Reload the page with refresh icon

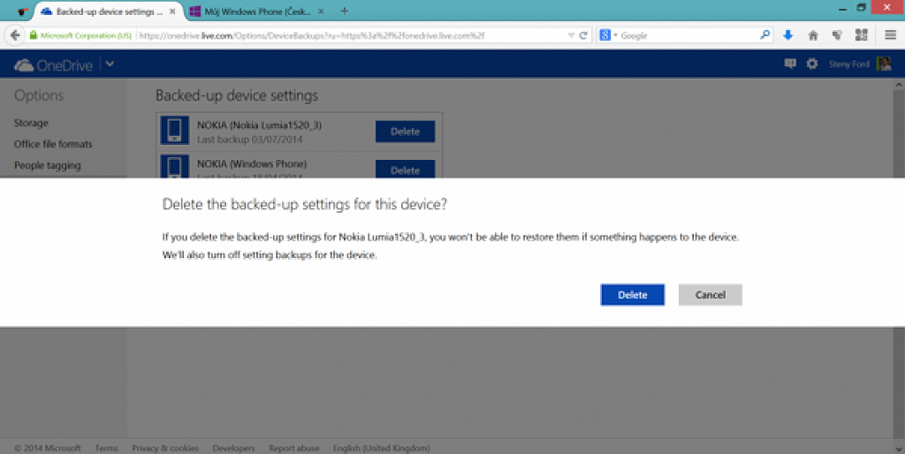[x=583, y=35]
